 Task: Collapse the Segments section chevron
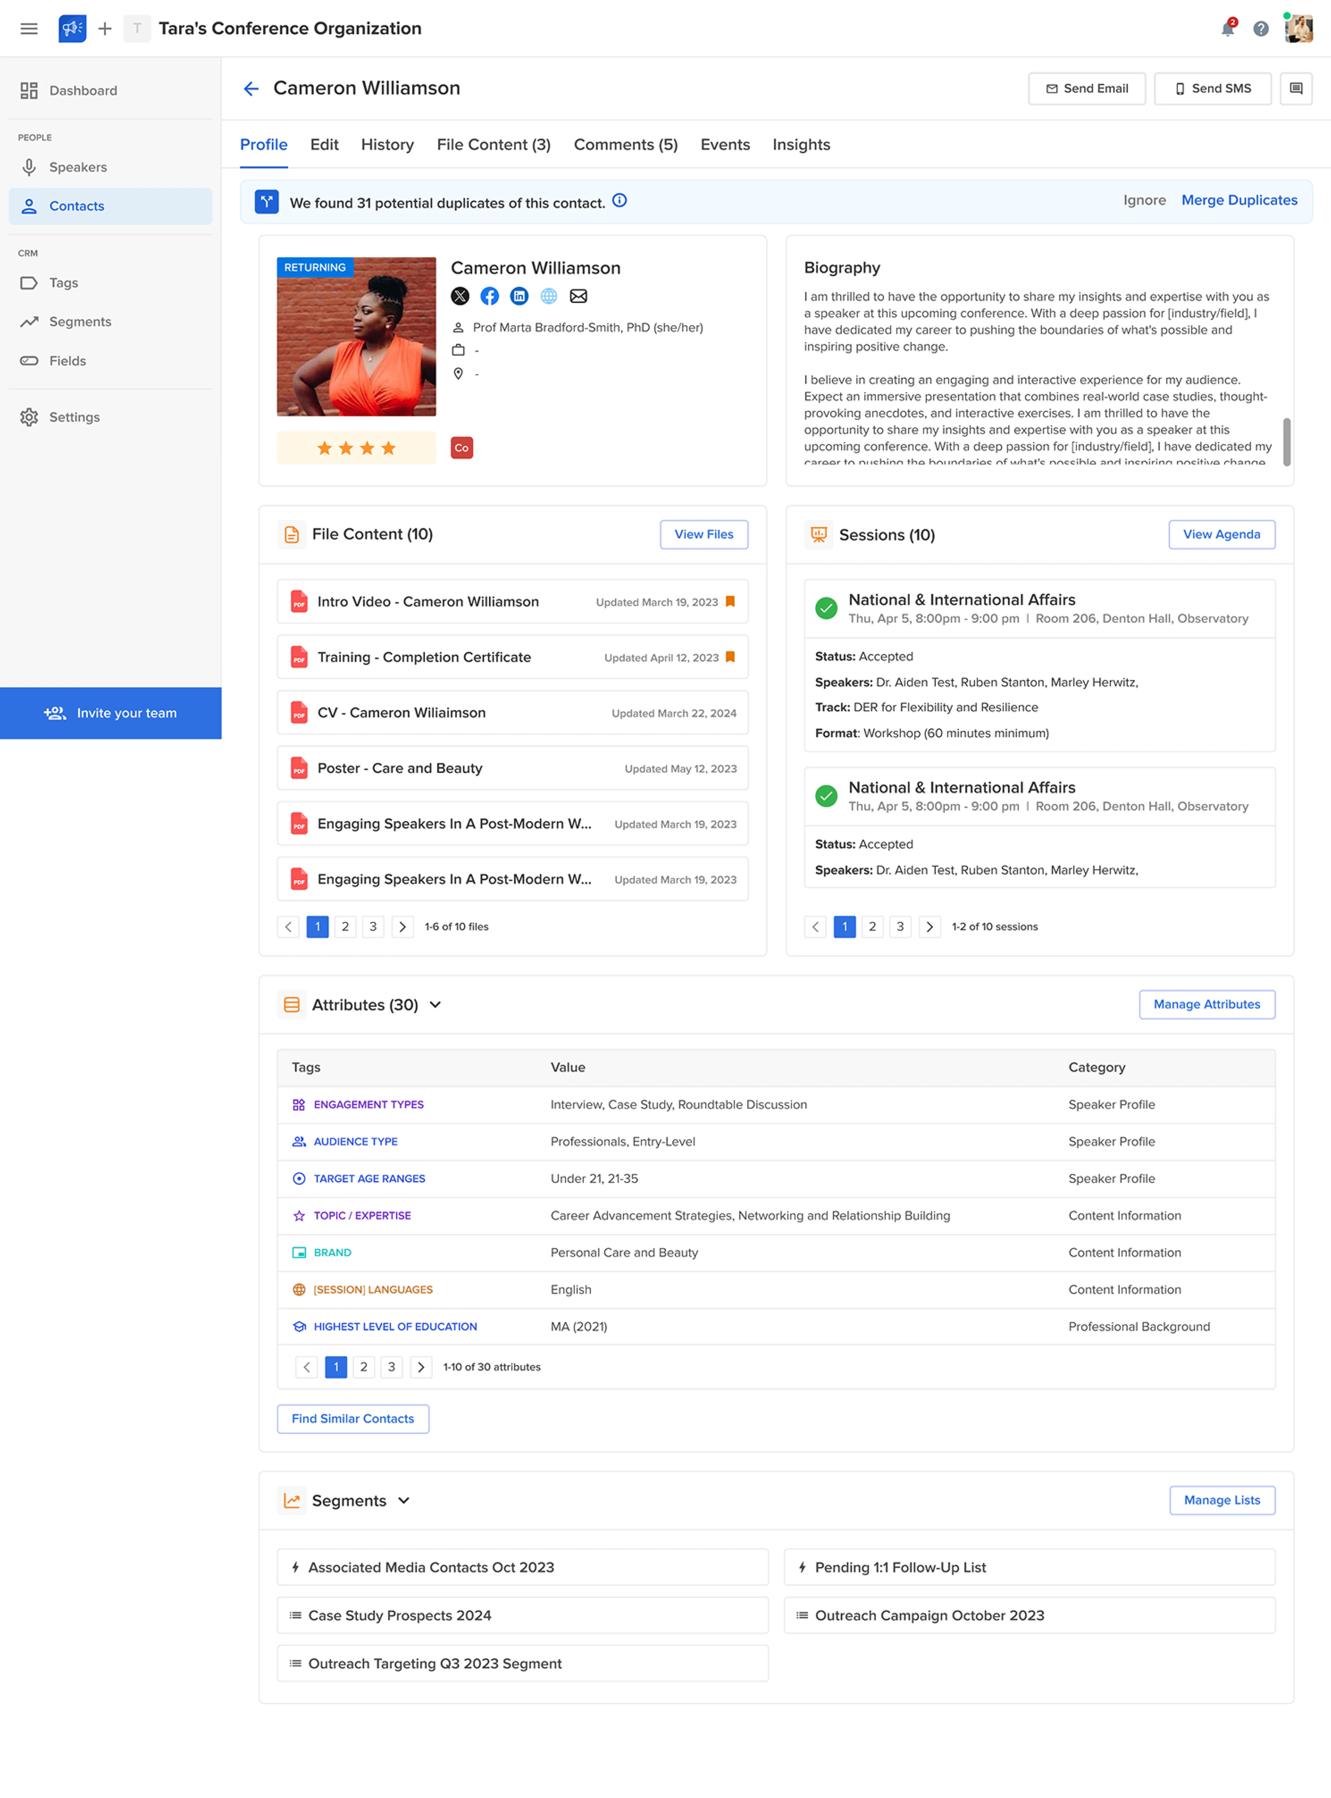[x=403, y=1501]
